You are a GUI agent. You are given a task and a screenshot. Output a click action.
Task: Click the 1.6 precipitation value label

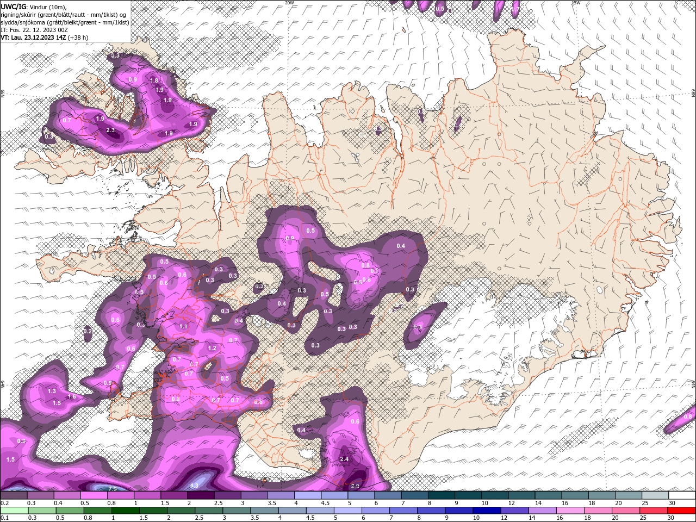tap(72, 397)
